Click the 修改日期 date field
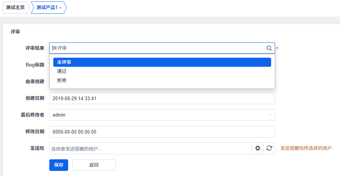 point(162,131)
